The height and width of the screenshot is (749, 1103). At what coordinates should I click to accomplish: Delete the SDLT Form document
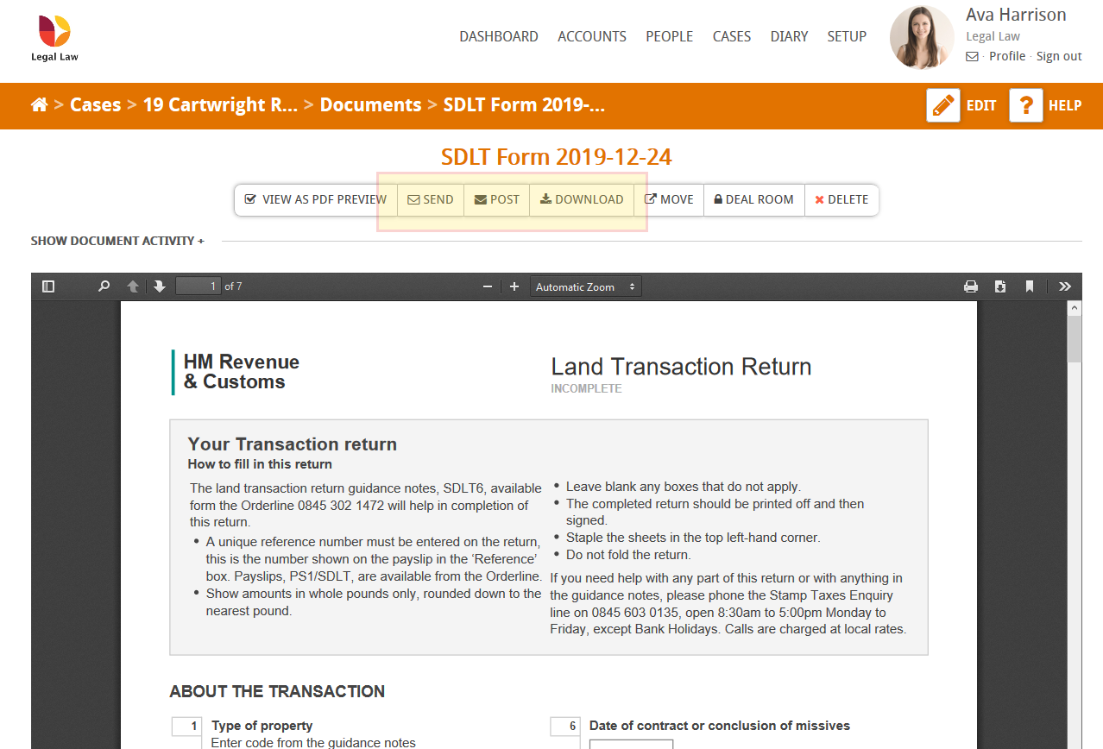[x=841, y=199]
